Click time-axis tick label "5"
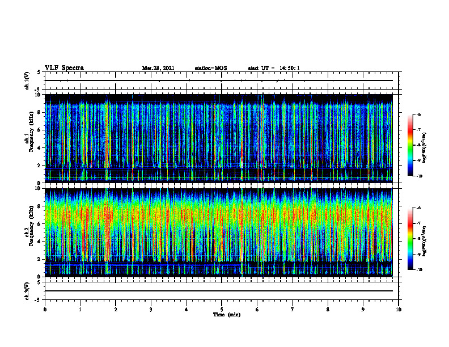449x347 pixels. coord(222,310)
